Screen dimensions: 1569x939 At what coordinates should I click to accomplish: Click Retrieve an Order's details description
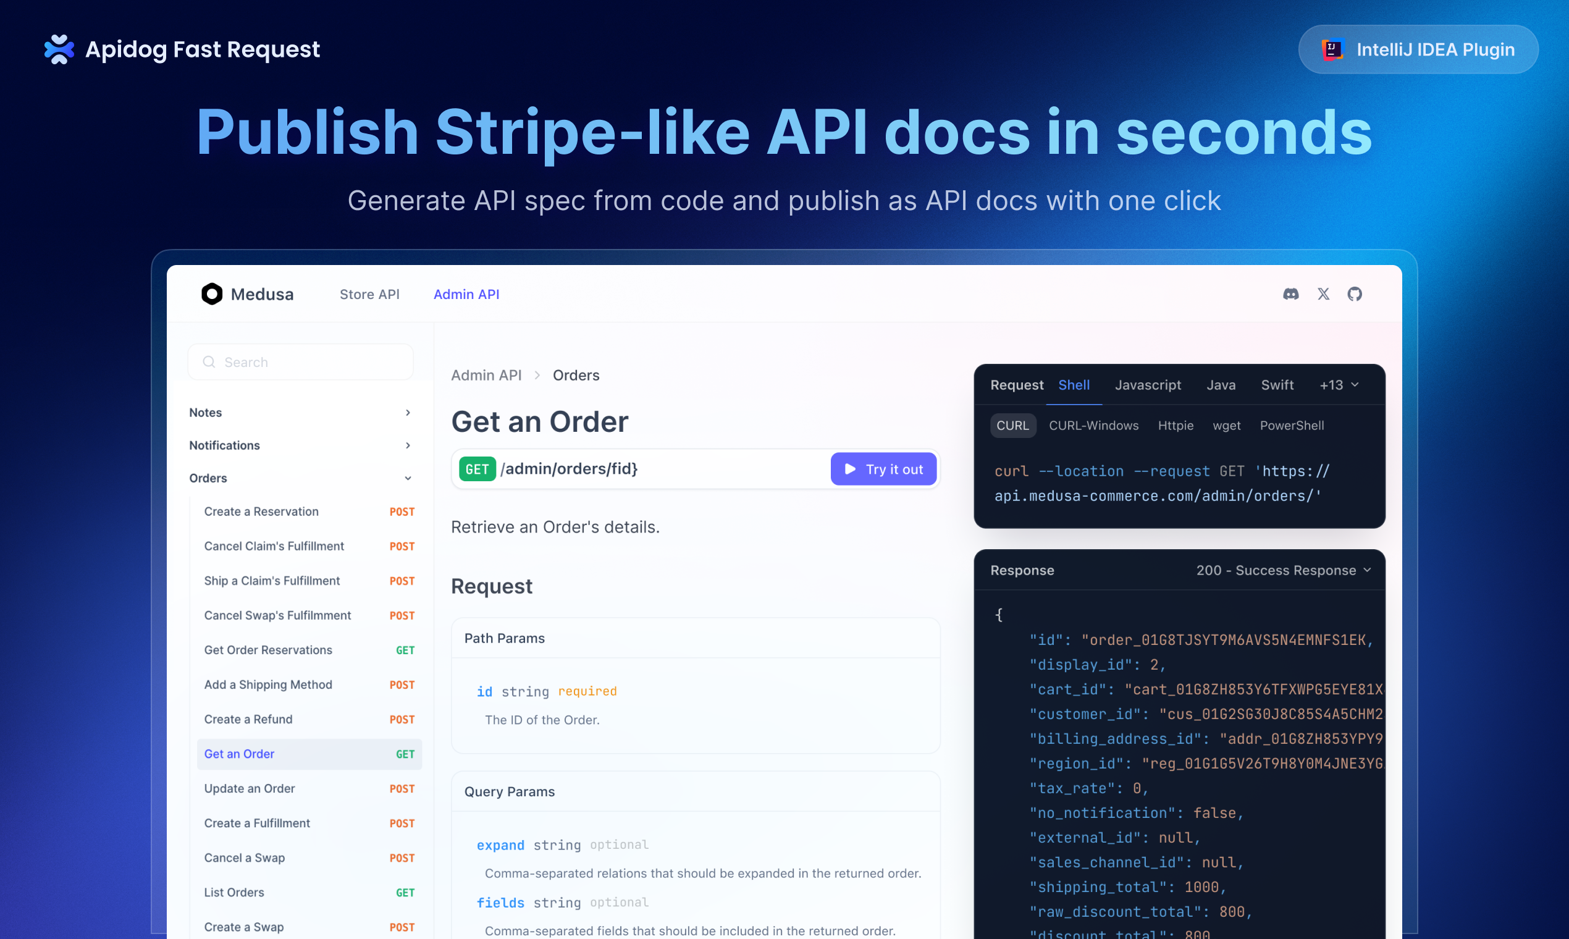(x=555, y=527)
